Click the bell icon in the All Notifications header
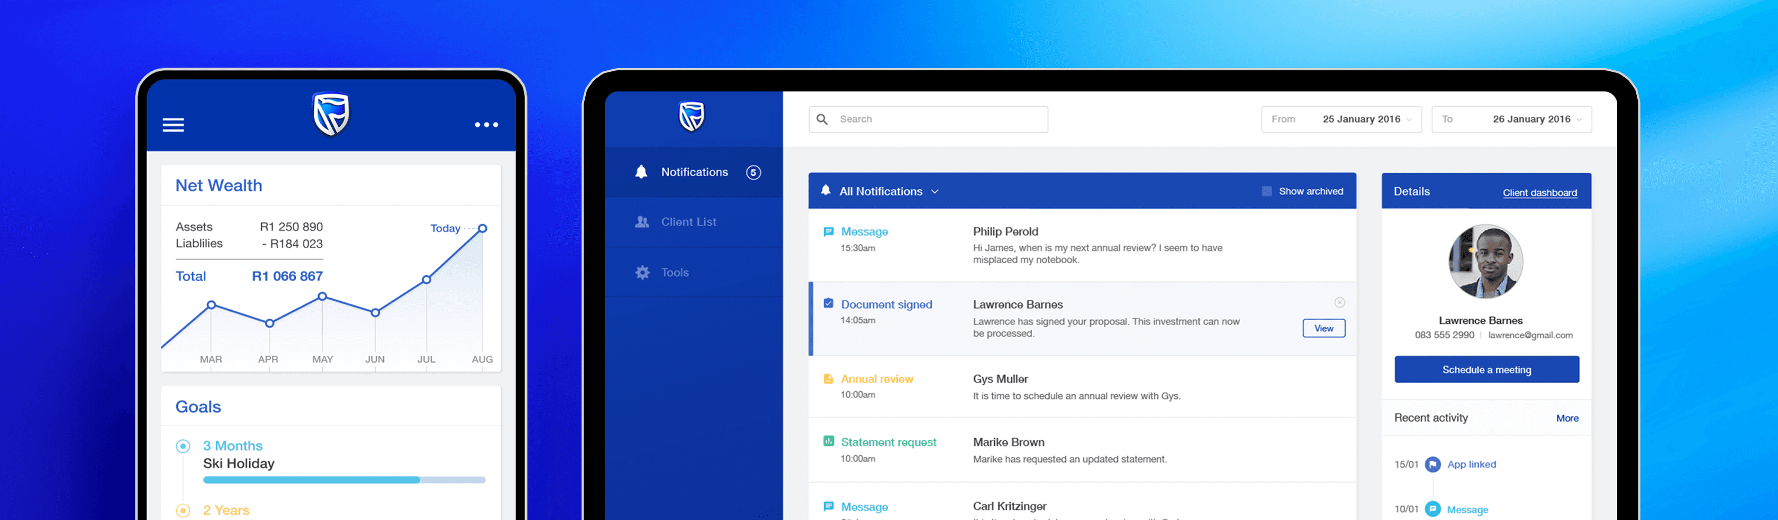Screen dimensions: 1778x520 tap(825, 190)
